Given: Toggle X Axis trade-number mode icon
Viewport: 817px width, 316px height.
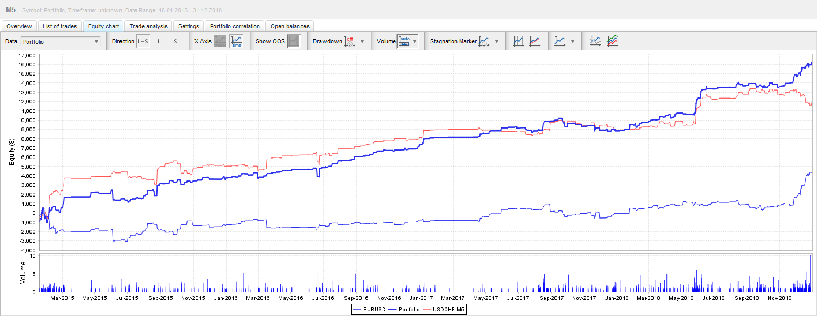Looking at the screenshot, I should [x=220, y=41].
